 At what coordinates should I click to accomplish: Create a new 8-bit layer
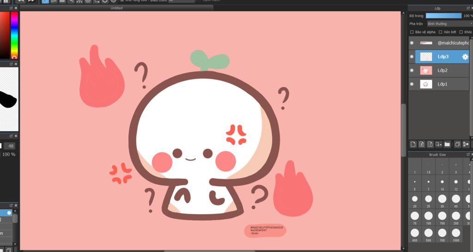click(421, 144)
